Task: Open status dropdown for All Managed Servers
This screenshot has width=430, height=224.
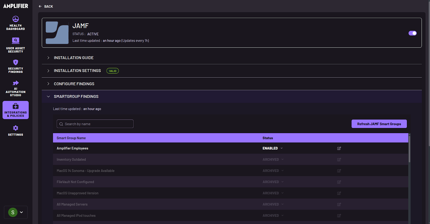Action: point(273,204)
